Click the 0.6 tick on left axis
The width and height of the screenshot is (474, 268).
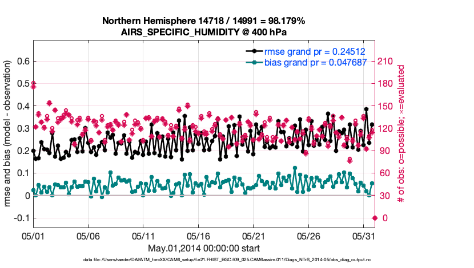(x=22, y=61)
